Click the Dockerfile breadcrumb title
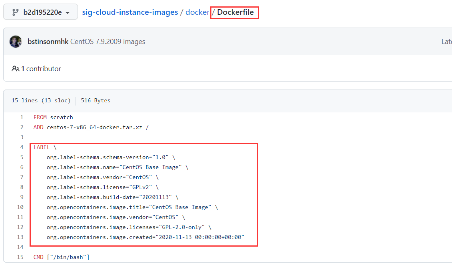The height and width of the screenshot is (267, 452). pos(235,12)
